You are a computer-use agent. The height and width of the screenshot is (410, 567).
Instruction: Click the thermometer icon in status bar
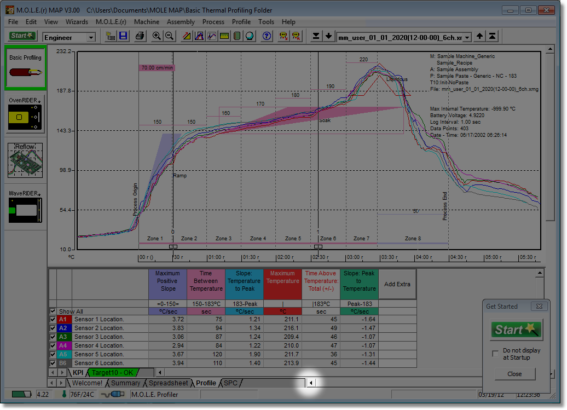click(64, 394)
